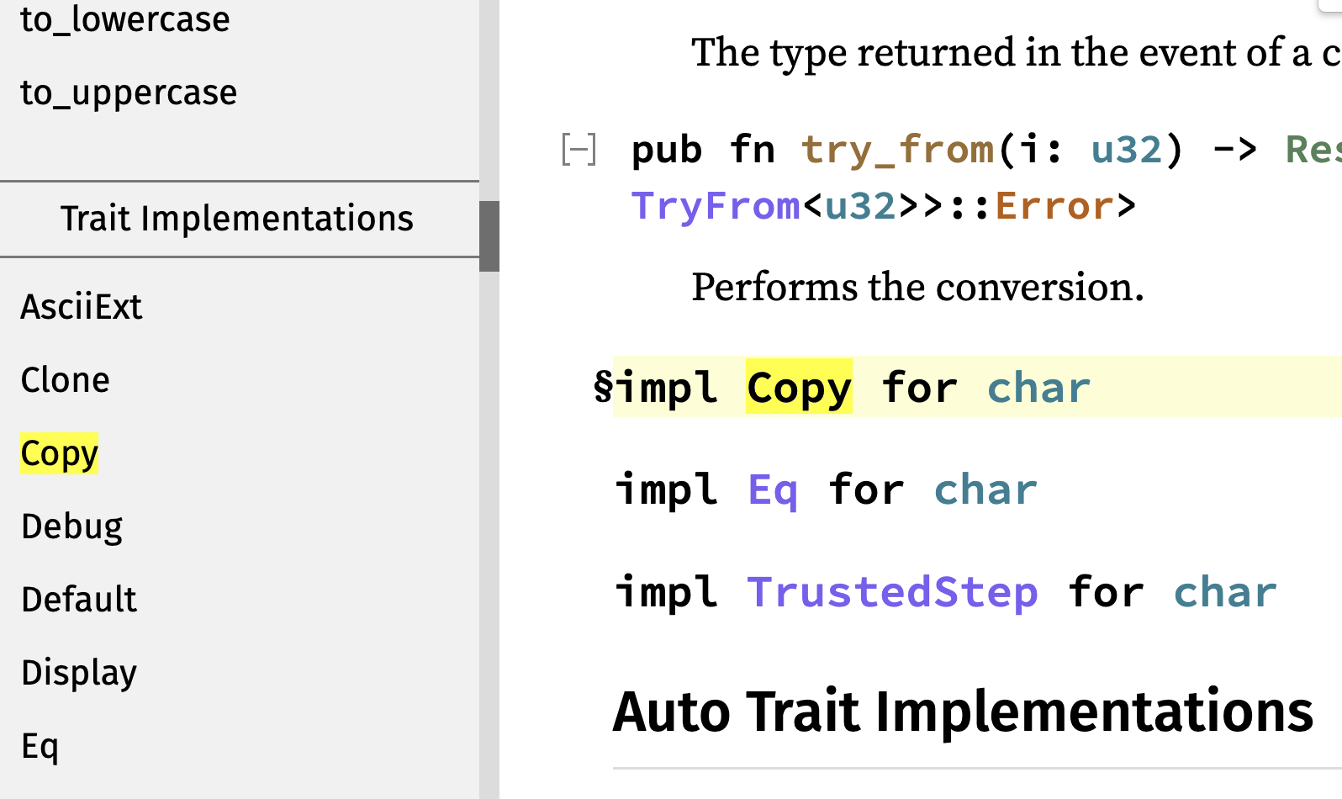Click Eq trait in impl Eq line

pos(773,489)
